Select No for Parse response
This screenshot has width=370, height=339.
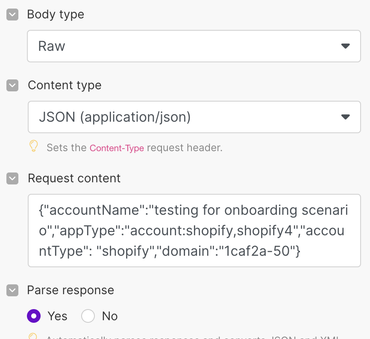[x=88, y=316]
